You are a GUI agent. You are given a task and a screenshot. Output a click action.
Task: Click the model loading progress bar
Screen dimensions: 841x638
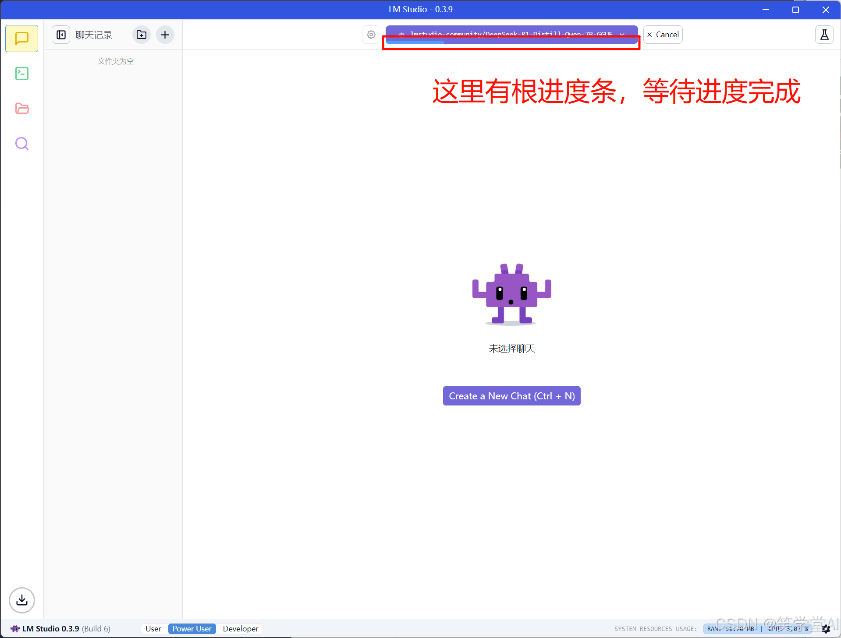(x=511, y=42)
